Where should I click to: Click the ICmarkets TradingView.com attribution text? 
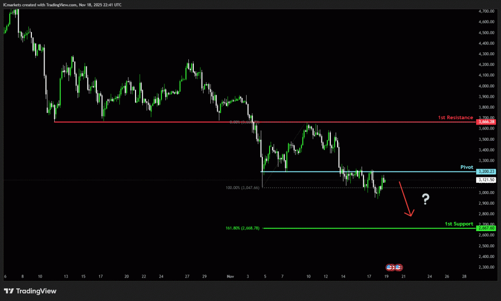62,4
